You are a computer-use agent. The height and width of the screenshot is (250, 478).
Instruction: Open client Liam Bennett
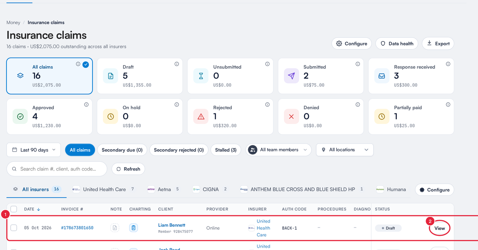(172, 225)
